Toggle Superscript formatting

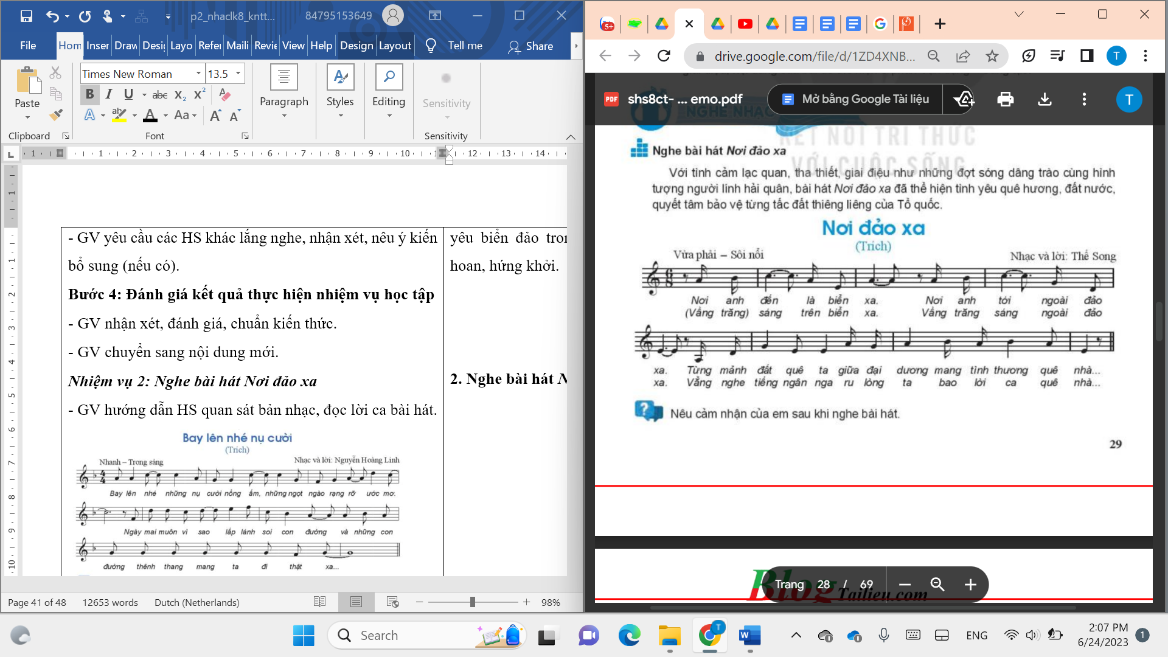[x=200, y=94]
